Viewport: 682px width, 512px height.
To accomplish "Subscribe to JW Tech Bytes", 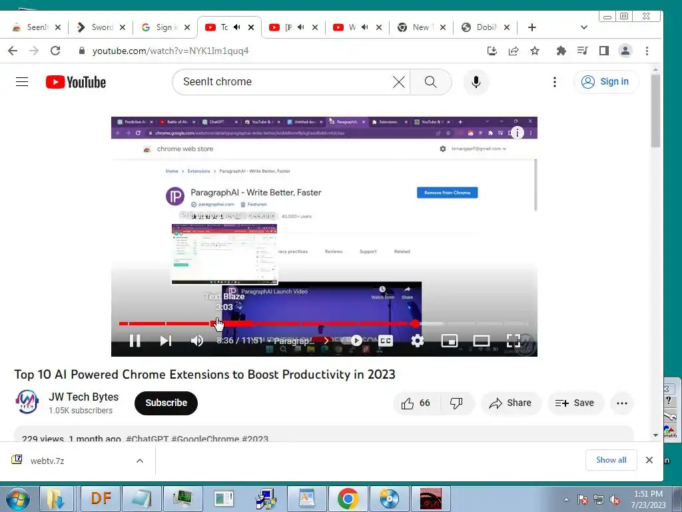I will (x=166, y=403).
